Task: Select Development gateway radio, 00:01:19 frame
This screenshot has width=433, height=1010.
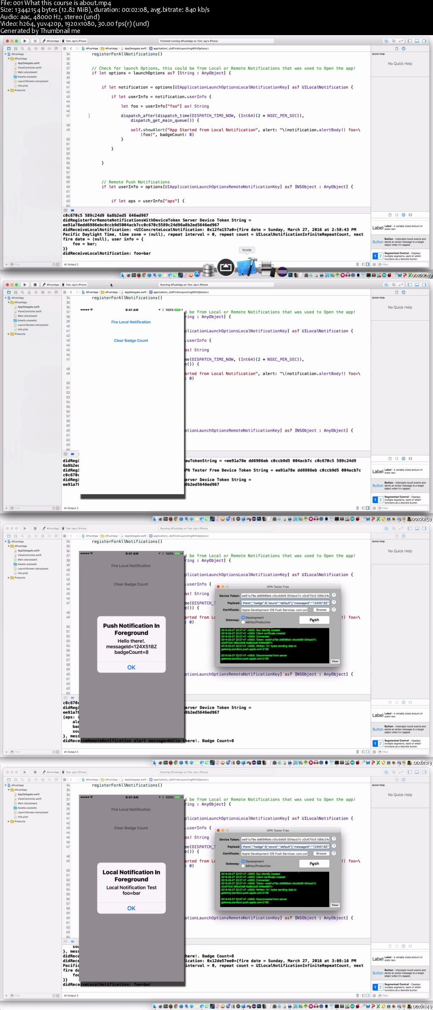Action: 243,618
